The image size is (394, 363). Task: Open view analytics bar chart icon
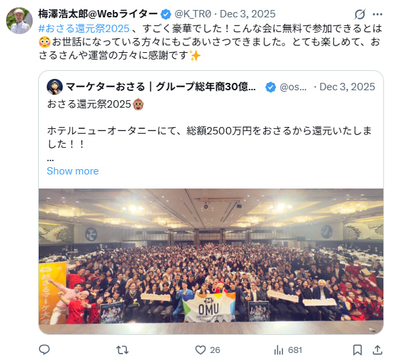click(278, 350)
